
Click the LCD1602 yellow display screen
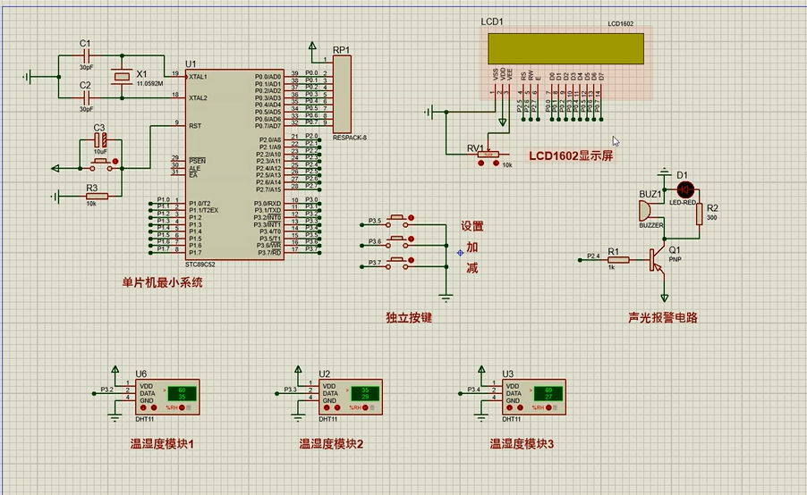565,49
